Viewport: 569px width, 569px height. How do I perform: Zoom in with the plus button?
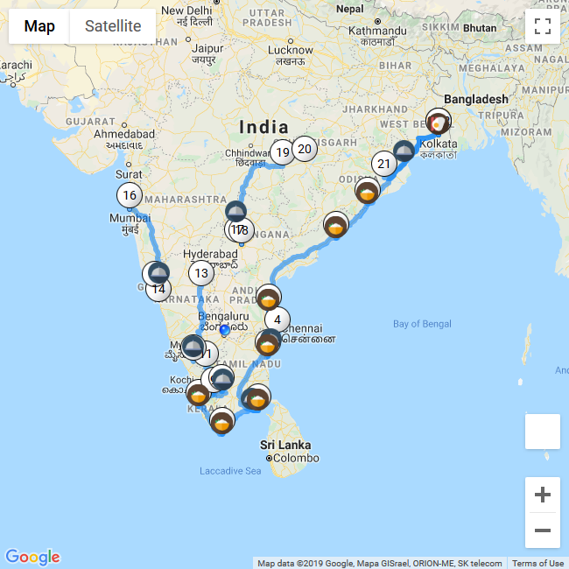click(x=543, y=495)
